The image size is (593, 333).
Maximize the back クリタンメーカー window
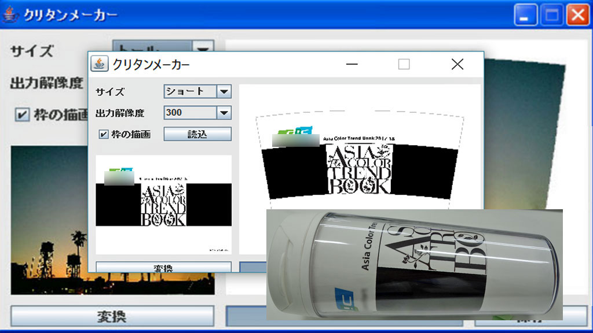552,15
